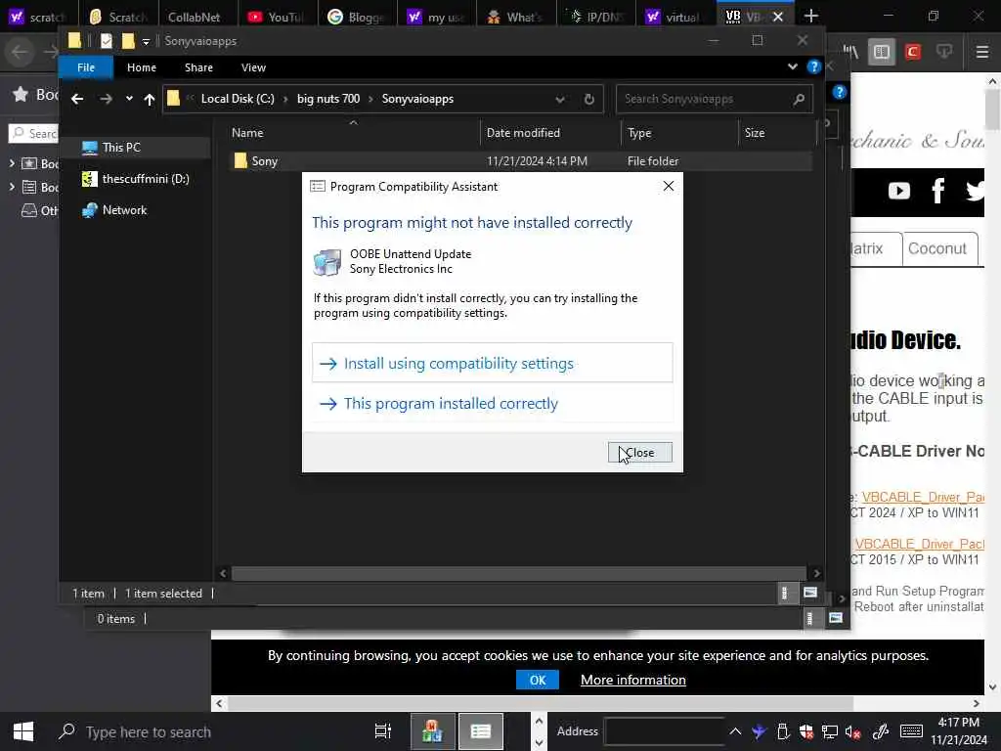Click taskbar Address input field

(x=664, y=731)
